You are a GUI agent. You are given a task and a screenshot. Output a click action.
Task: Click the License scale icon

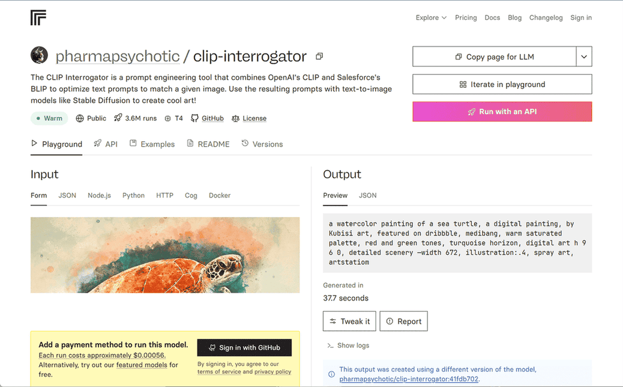click(x=235, y=118)
